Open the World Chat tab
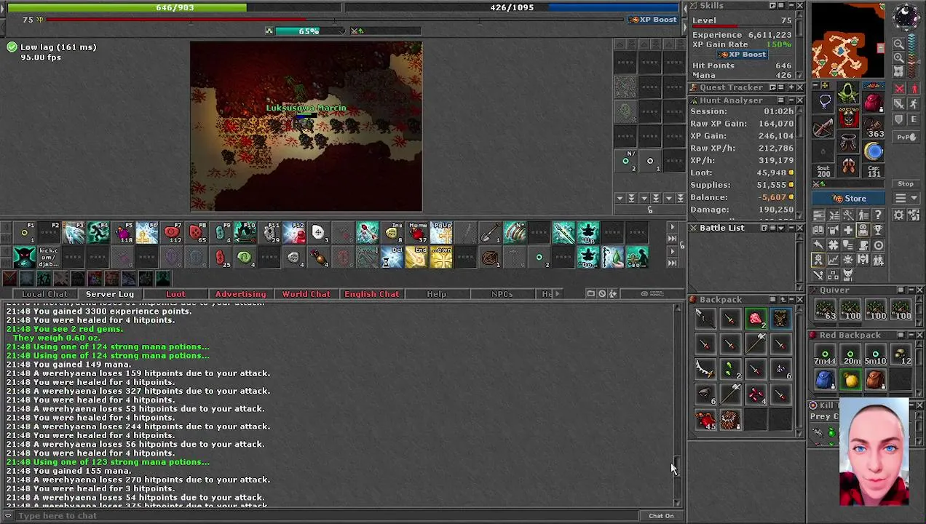 (306, 294)
